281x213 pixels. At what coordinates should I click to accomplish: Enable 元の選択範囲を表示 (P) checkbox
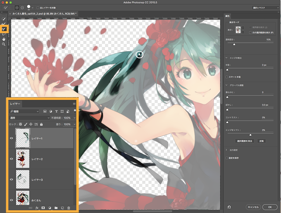(250, 33)
